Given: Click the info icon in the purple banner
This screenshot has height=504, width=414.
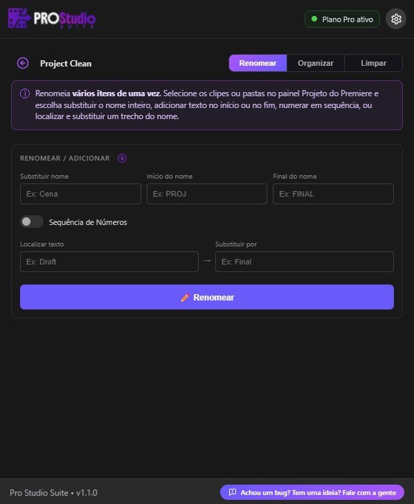Looking at the screenshot, I should (x=25, y=93).
